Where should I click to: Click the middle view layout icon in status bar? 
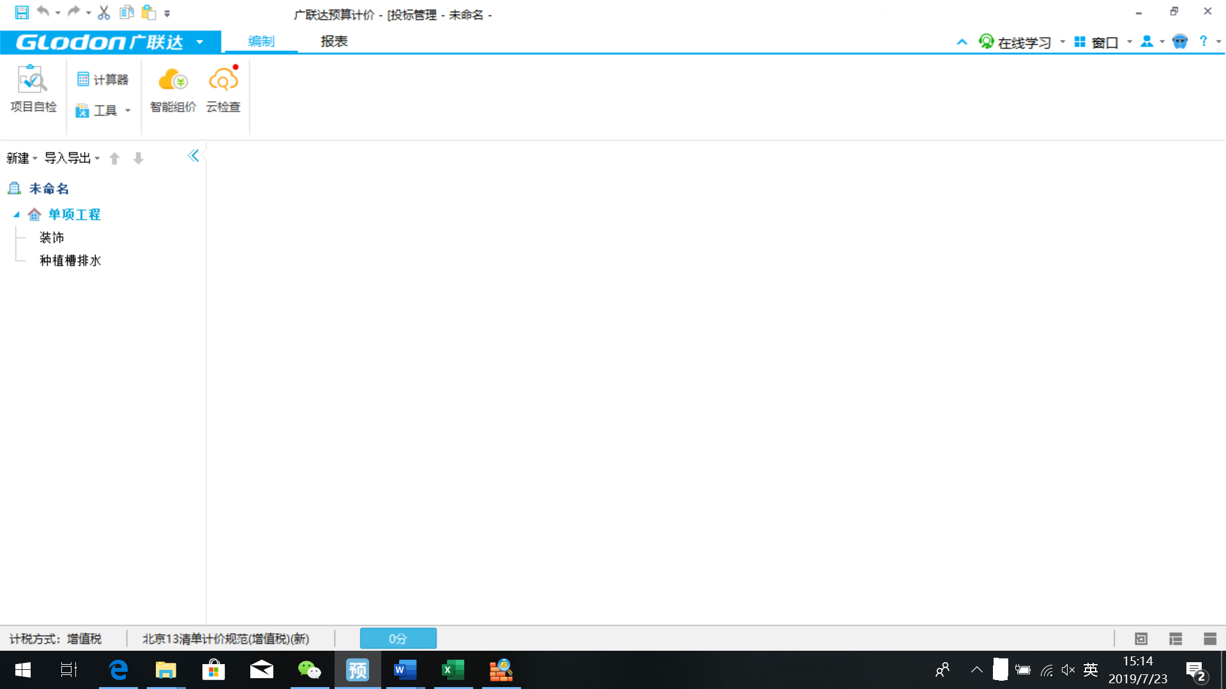pyautogui.click(x=1176, y=639)
